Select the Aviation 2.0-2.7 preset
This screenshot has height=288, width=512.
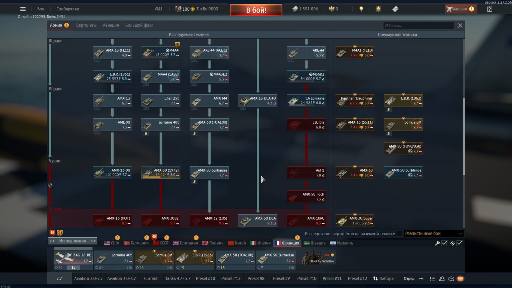point(88,278)
